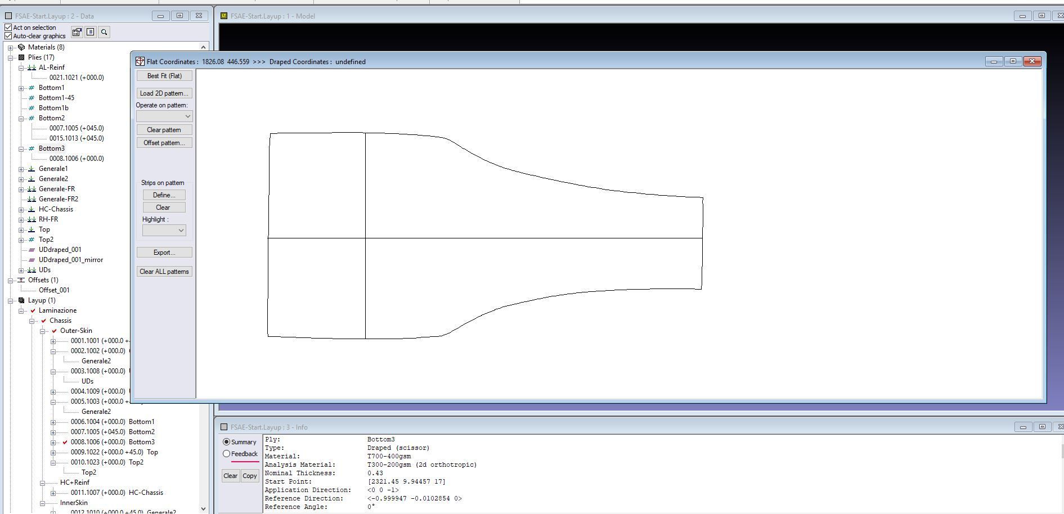The height and width of the screenshot is (514, 1064).
Task: Click the AL-Reinf double-arrow ply icon
Action: pos(32,67)
